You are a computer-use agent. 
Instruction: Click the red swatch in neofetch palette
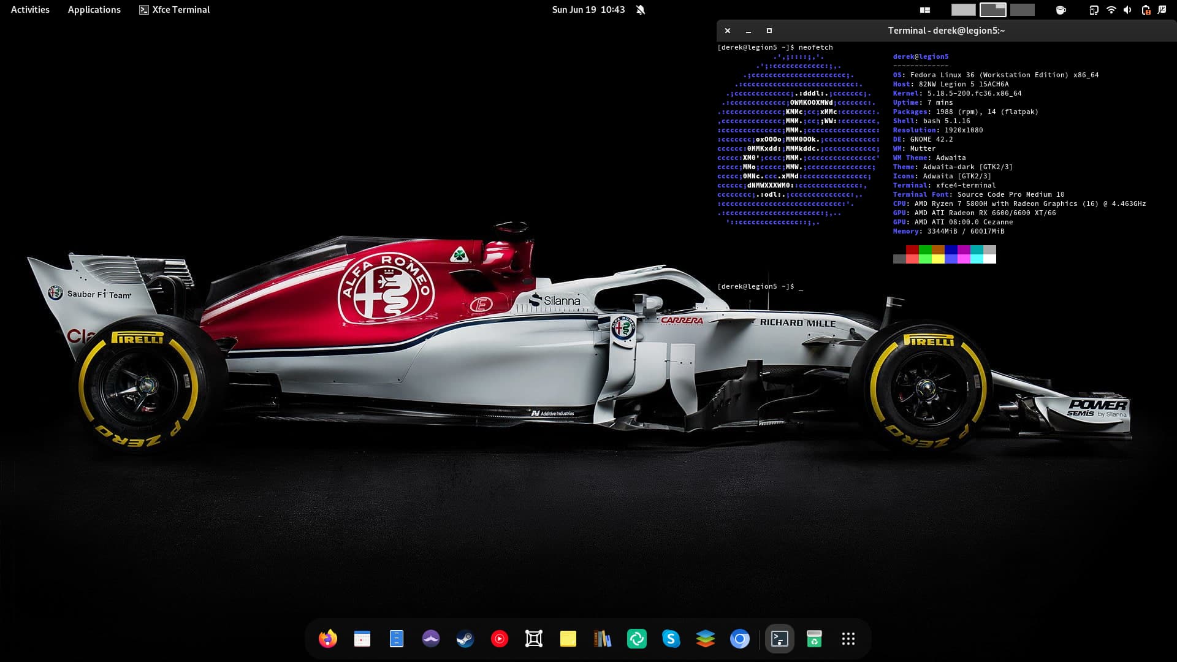912,249
